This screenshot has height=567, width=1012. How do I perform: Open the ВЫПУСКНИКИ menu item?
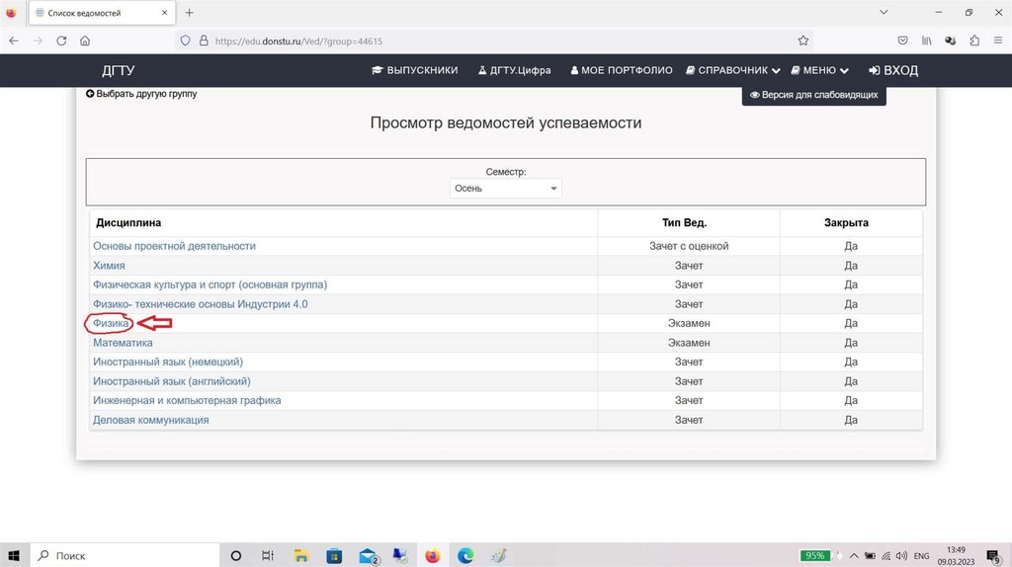[414, 70]
